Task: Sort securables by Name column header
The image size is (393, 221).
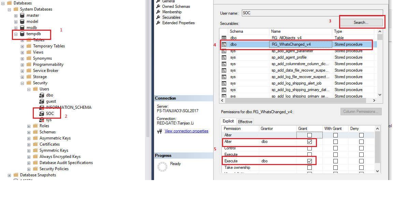Action: click(301, 31)
